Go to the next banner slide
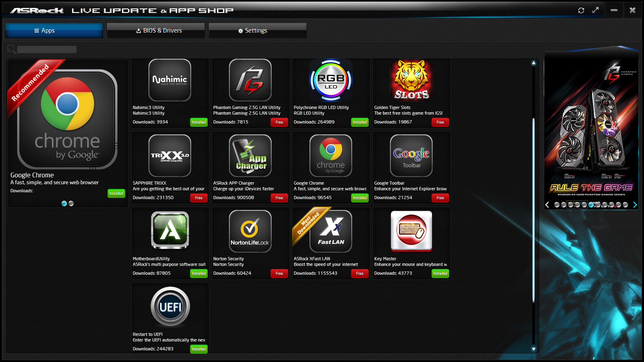Image resolution: width=644 pixels, height=362 pixels. [x=635, y=205]
